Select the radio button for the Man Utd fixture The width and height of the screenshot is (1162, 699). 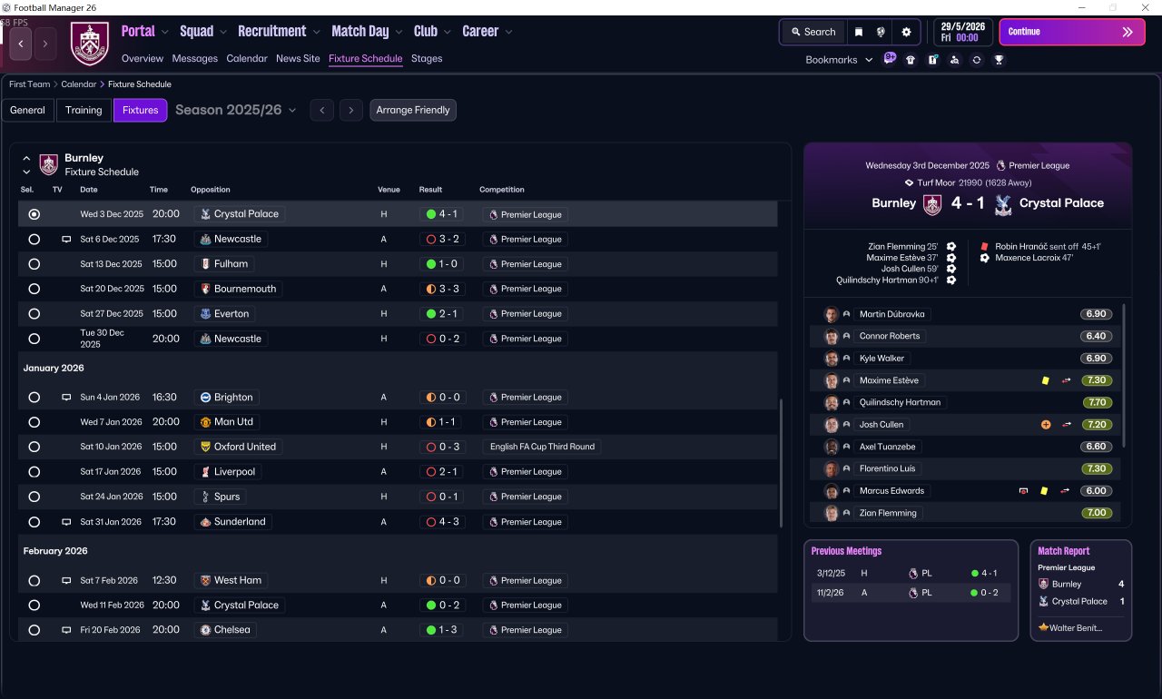click(34, 422)
